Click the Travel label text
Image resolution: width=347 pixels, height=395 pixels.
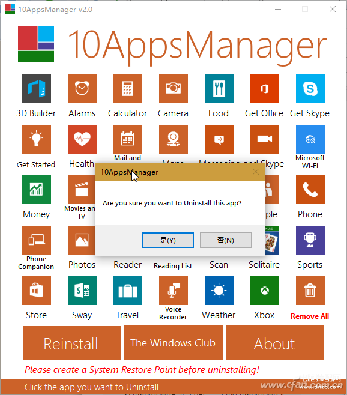[x=127, y=315]
